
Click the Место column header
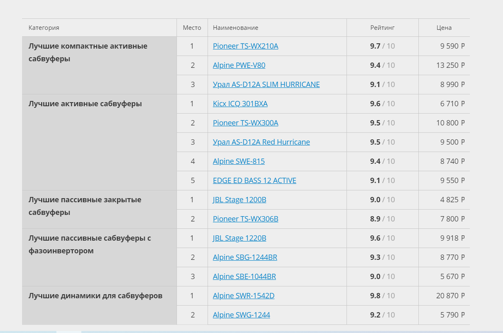(x=192, y=28)
